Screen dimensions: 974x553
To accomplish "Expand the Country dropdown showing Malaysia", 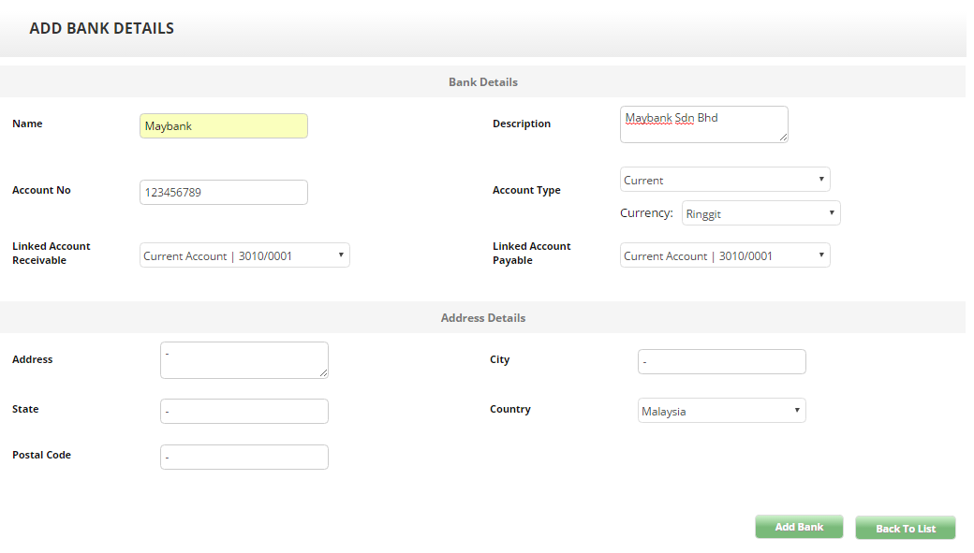I will click(721, 411).
